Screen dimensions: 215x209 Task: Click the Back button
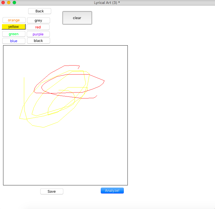click(x=40, y=11)
